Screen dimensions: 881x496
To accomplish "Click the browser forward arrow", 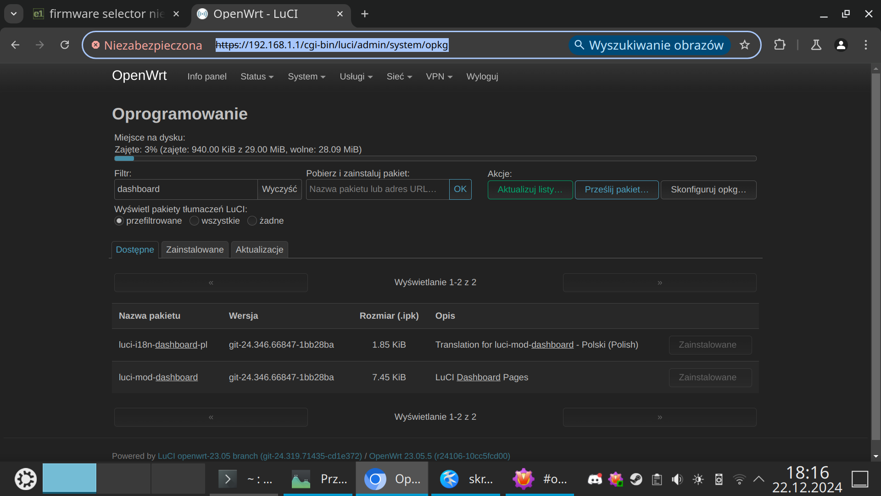I will click(40, 45).
